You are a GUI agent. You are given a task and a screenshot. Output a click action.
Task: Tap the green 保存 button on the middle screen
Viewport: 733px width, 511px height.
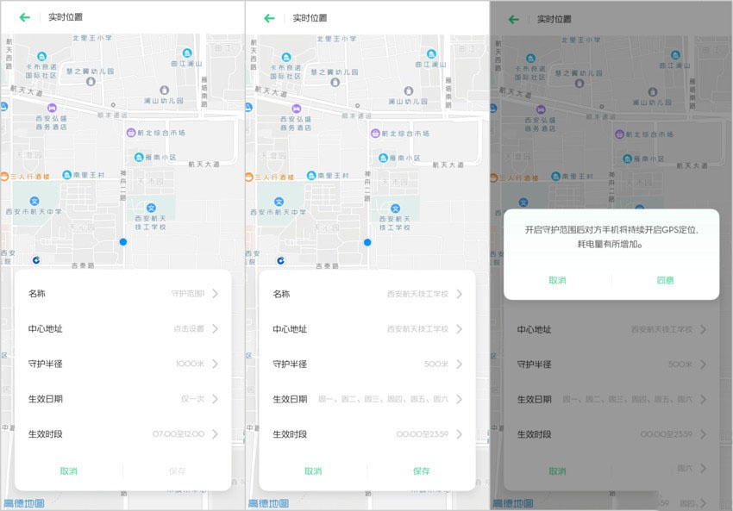421,471
